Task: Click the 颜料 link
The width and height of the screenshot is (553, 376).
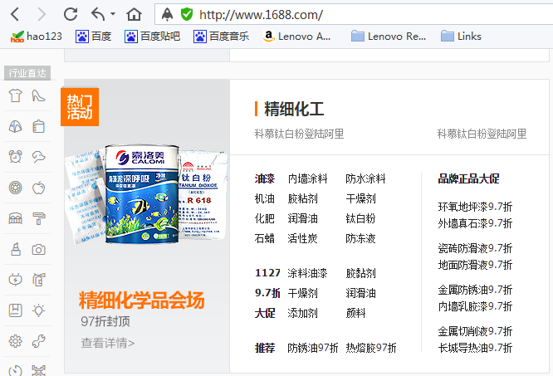Action: pyautogui.click(x=355, y=313)
